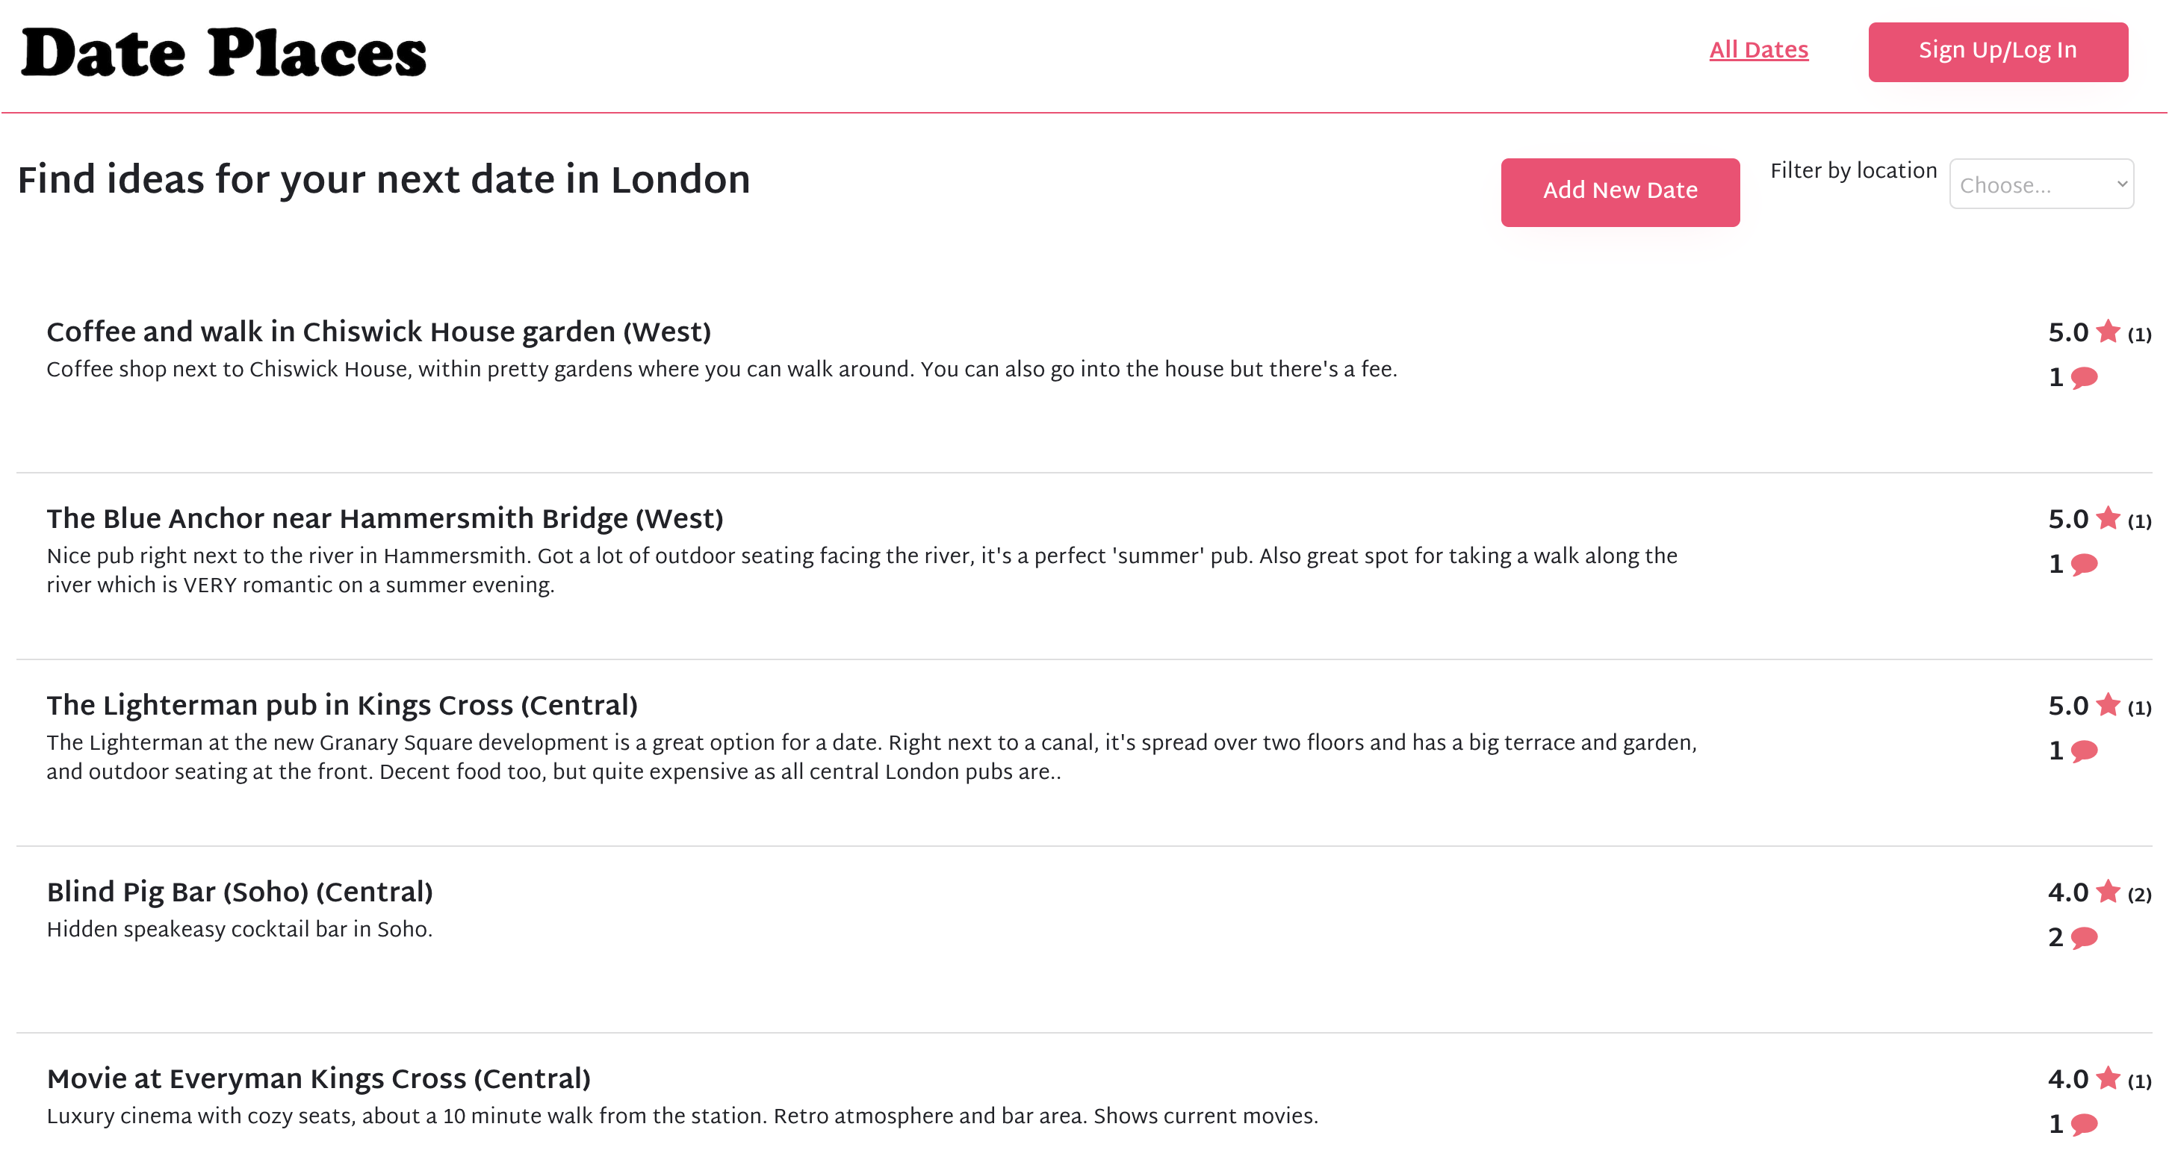Click the star icon for Movie at Everyman
The height and width of the screenshot is (1165, 2175).
[2109, 1078]
